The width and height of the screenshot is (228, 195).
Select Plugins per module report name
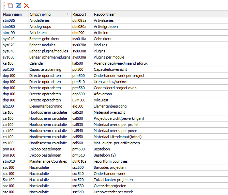(x=161, y=57)
